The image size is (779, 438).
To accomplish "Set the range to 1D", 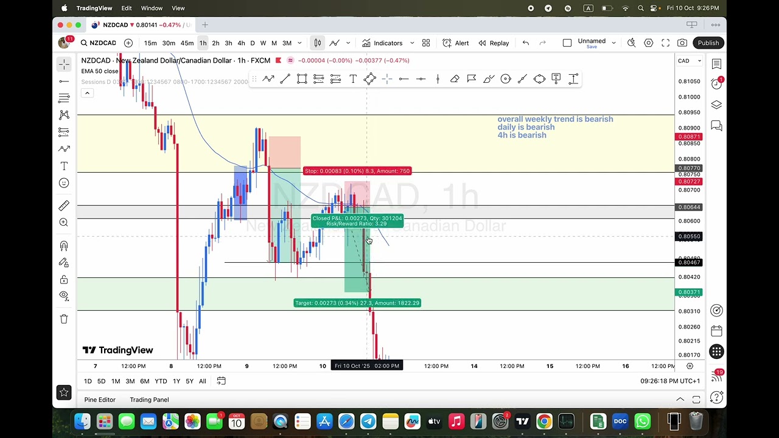I will point(88,381).
